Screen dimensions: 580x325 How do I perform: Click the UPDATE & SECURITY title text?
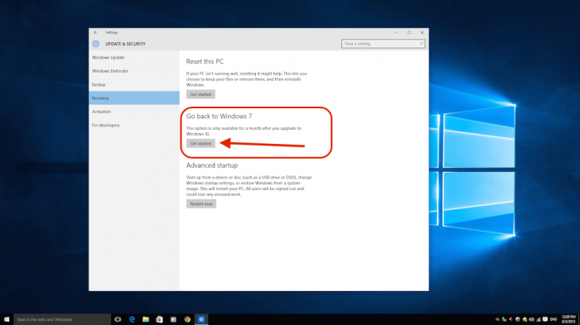(125, 44)
